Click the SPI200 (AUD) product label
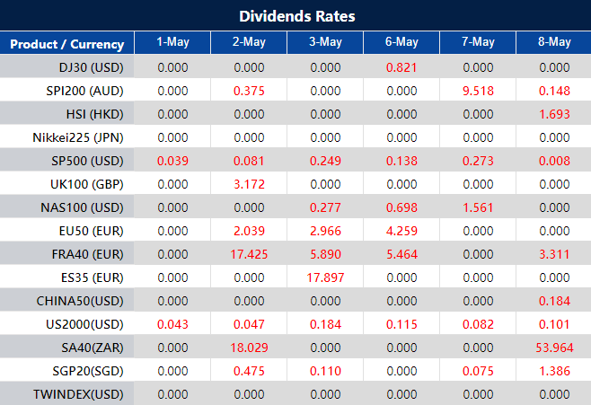591x405 pixels. tap(85, 91)
